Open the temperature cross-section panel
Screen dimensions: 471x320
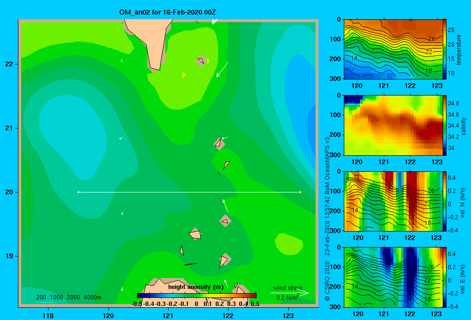pyautogui.click(x=393, y=49)
